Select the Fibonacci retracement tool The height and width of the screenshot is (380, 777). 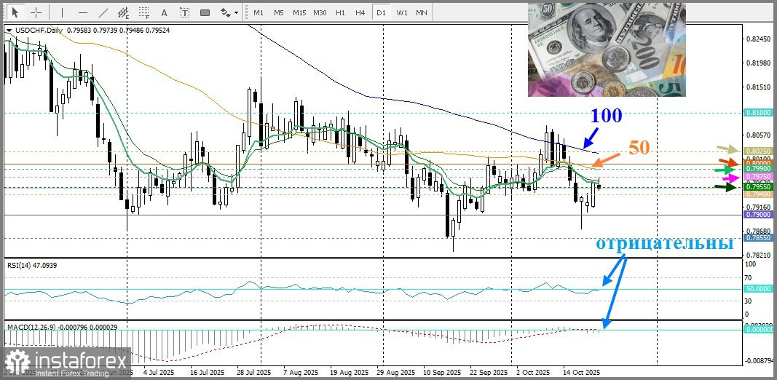pos(143,12)
